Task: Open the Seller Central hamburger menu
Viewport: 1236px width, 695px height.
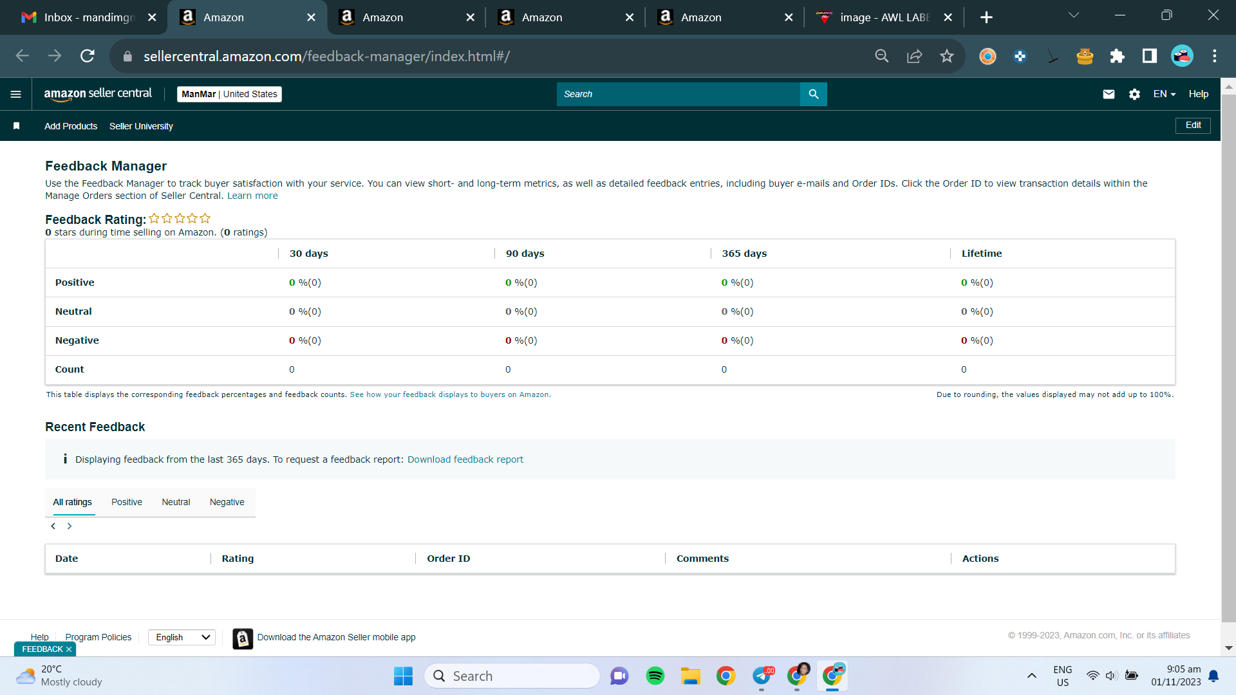Action: [16, 94]
